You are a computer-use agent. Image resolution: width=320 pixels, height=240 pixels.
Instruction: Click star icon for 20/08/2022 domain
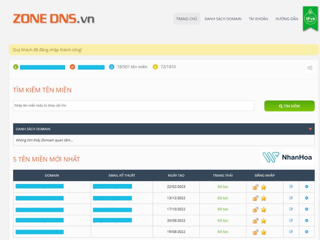coord(264,221)
